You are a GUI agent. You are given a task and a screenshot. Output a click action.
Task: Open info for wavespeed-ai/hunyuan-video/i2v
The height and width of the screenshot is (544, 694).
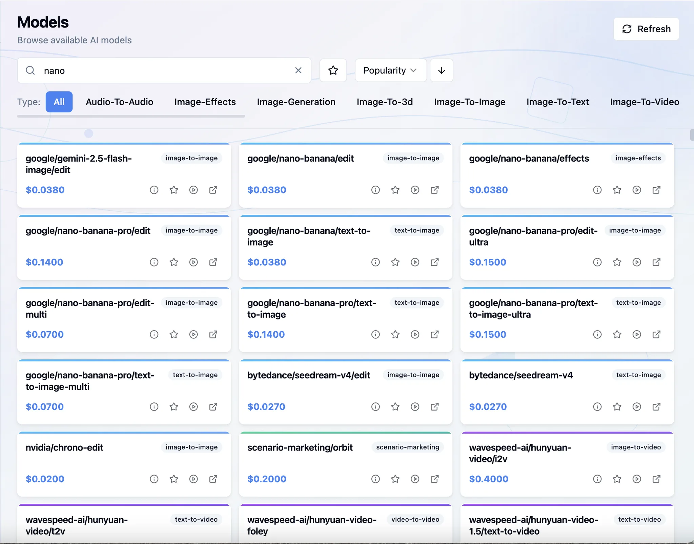tap(597, 479)
